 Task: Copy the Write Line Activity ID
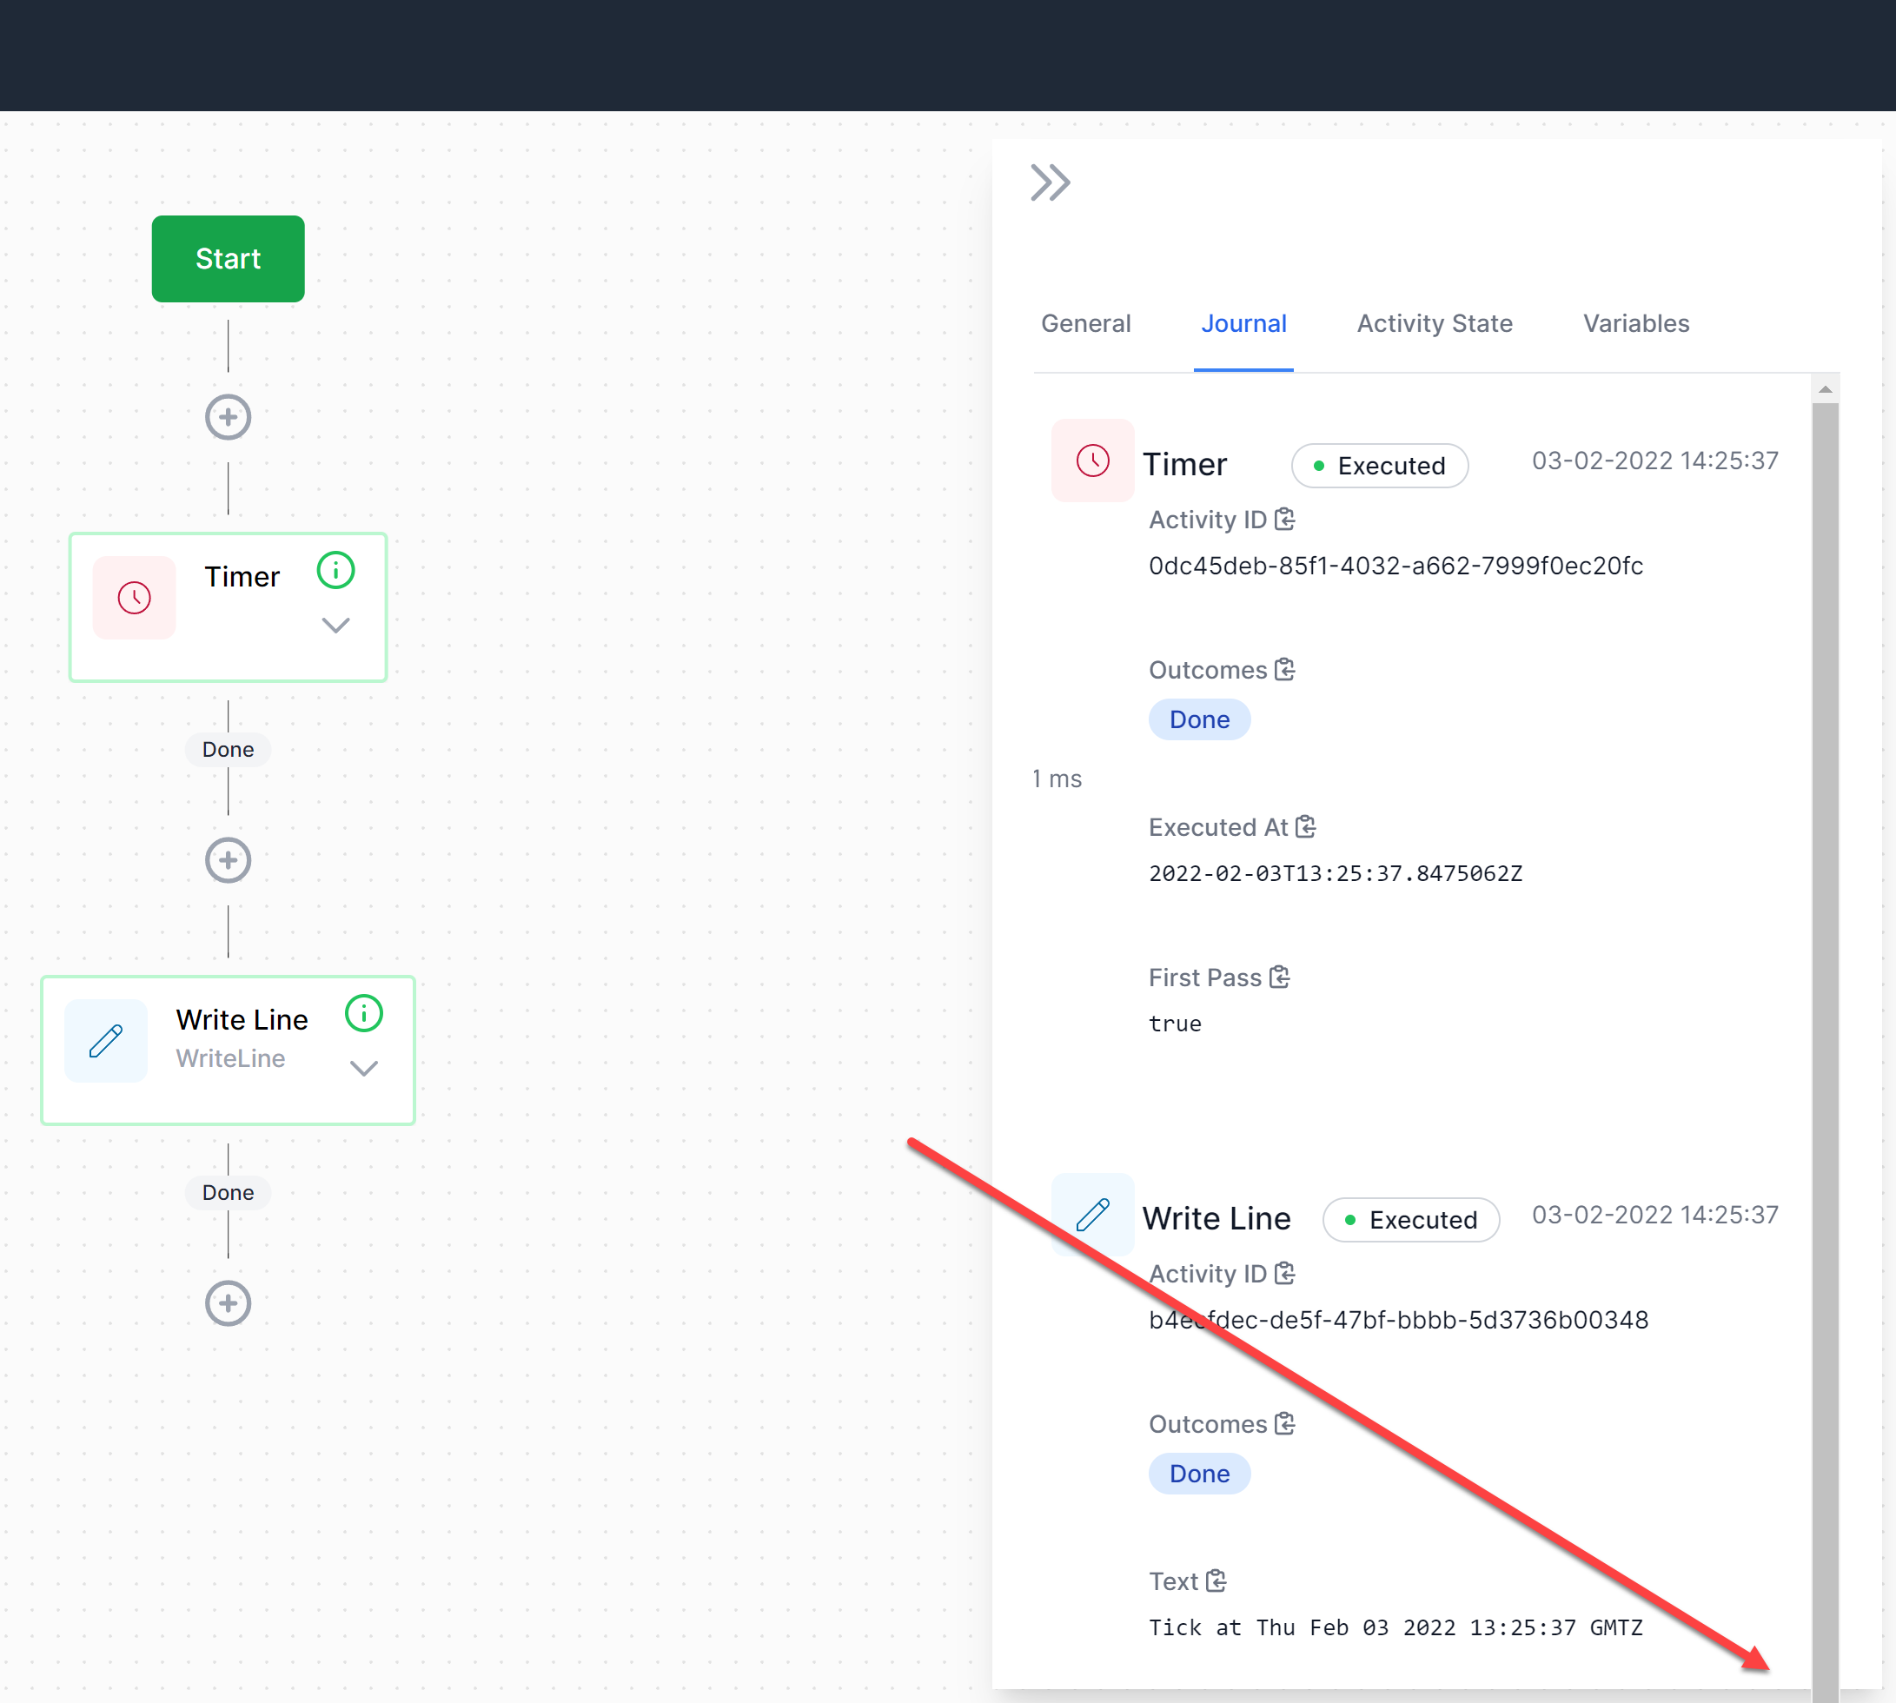click(x=1287, y=1274)
